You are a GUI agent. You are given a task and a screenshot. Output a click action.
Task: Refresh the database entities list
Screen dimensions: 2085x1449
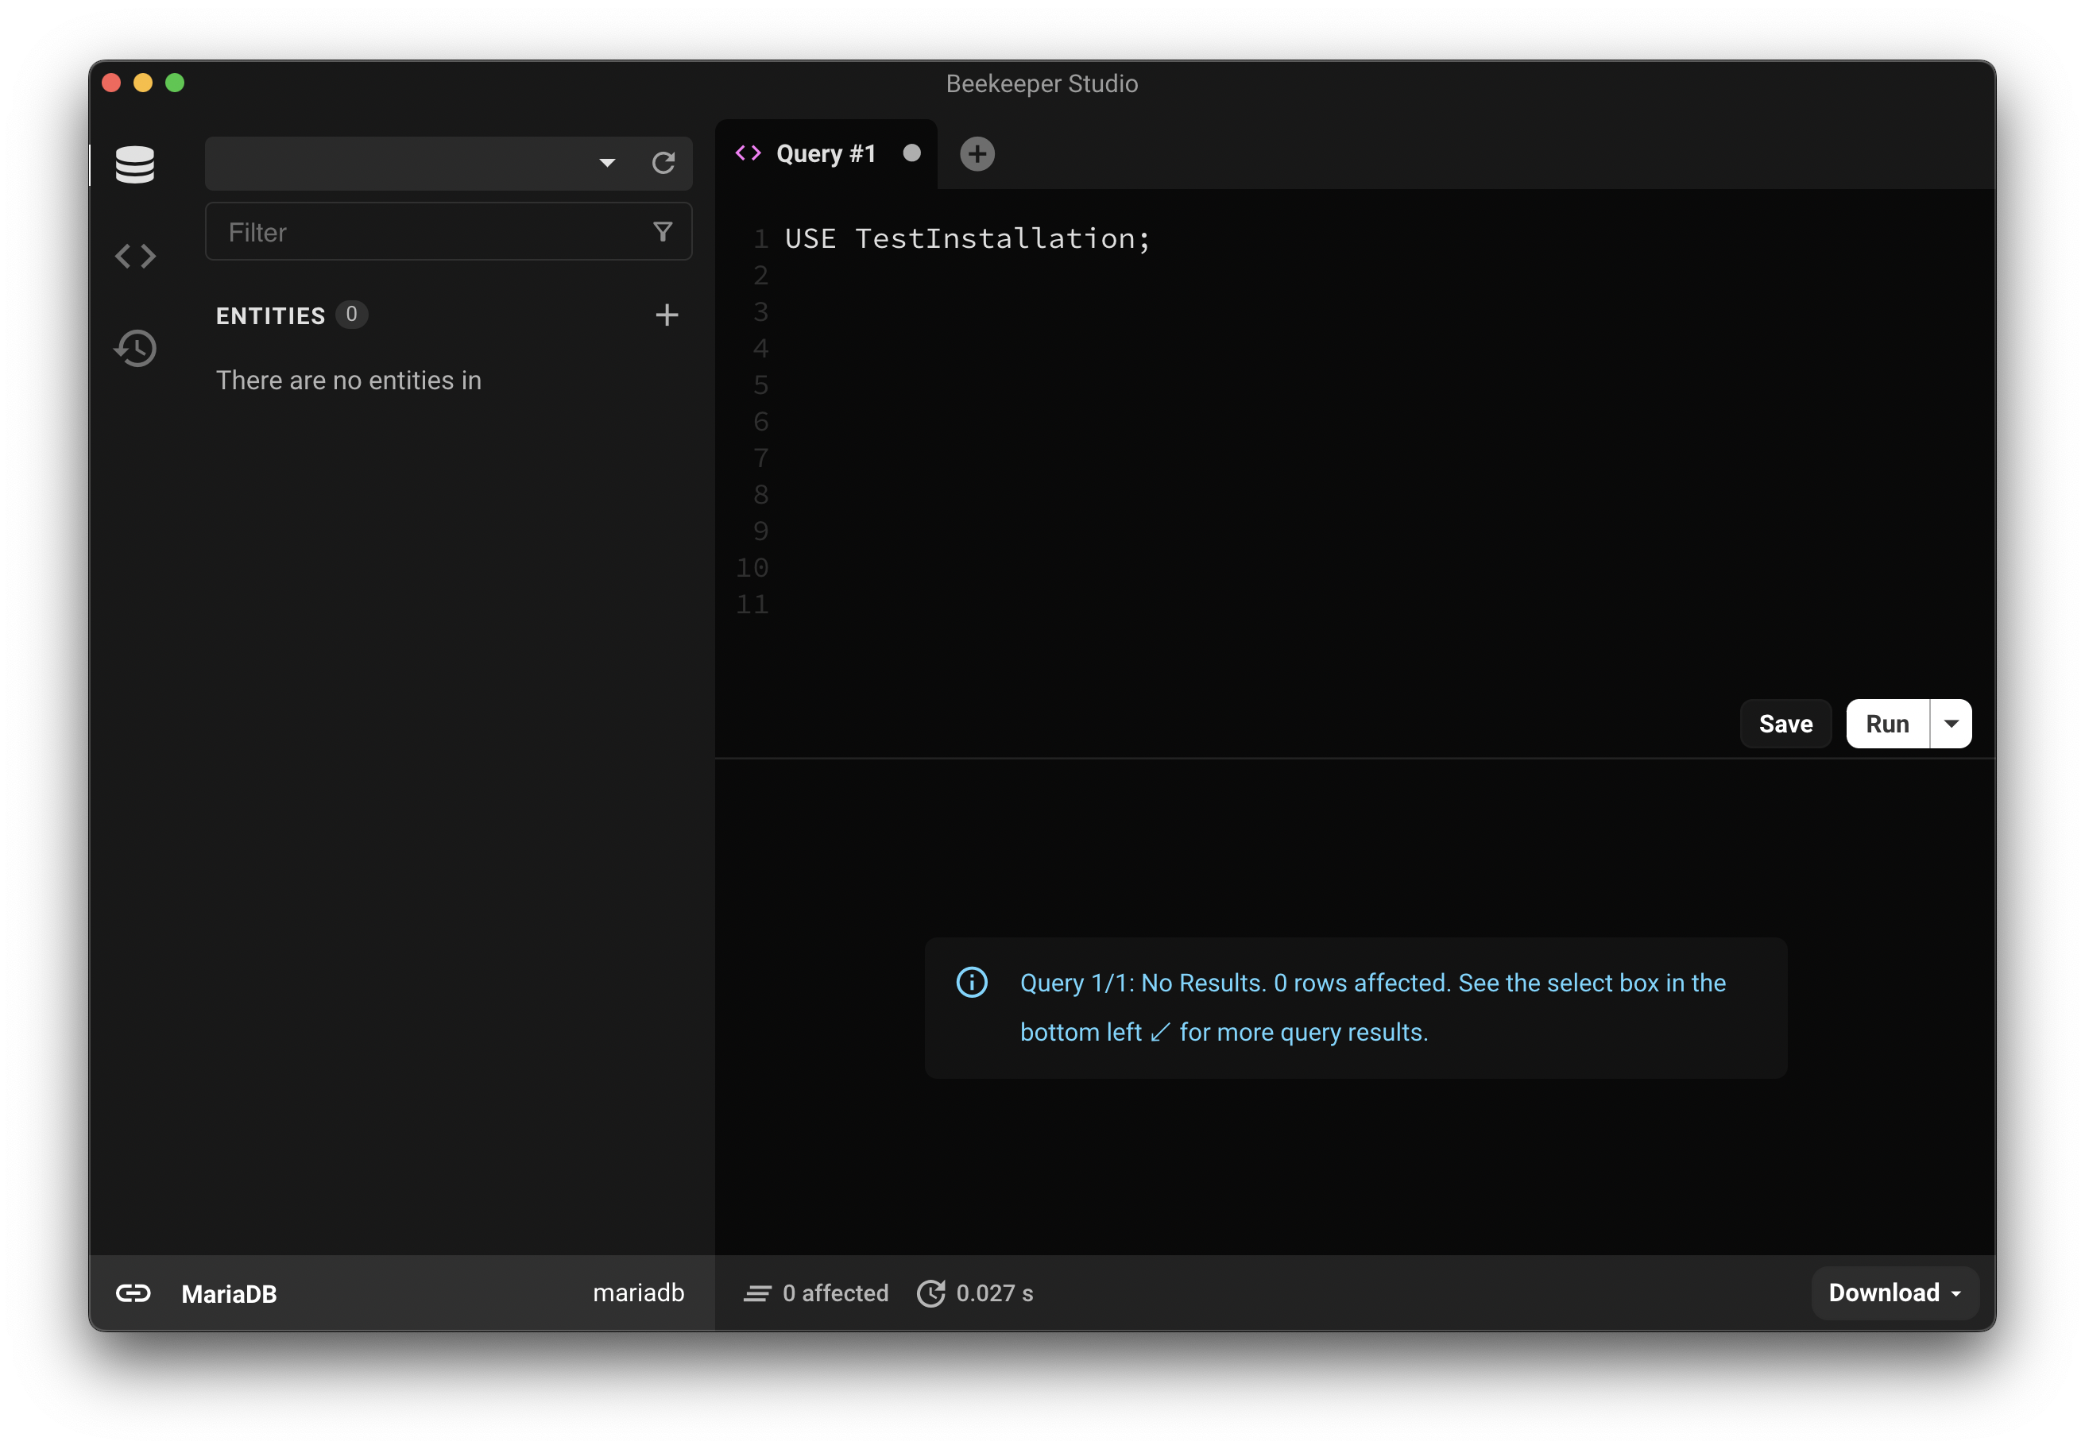coord(663,164)
